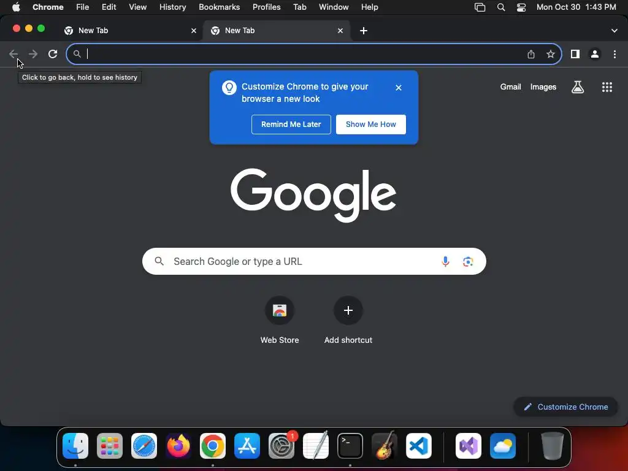Select the second New Tab
The width and height of the screenshot is (628, 471).
coord(277,31)
